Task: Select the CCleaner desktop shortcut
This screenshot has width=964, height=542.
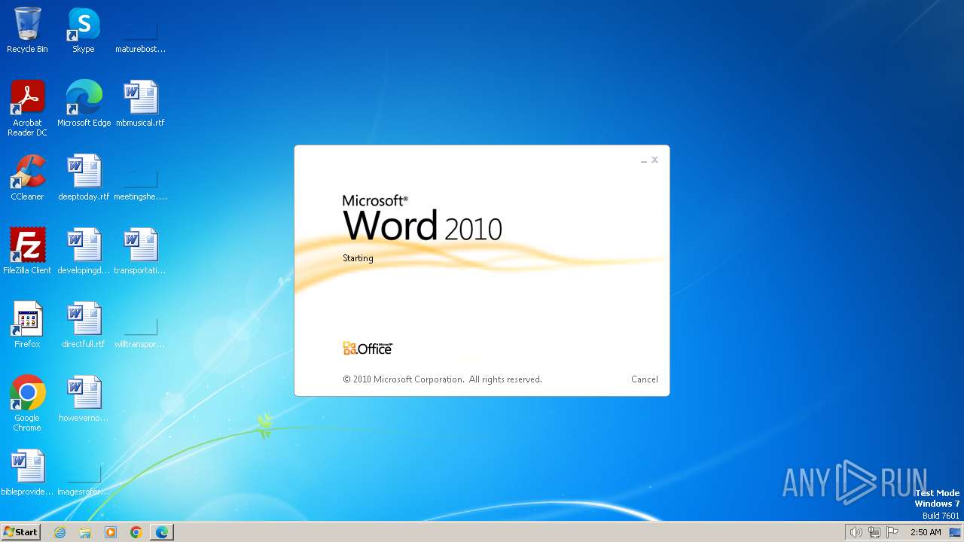Action: [x=27, y=178]
